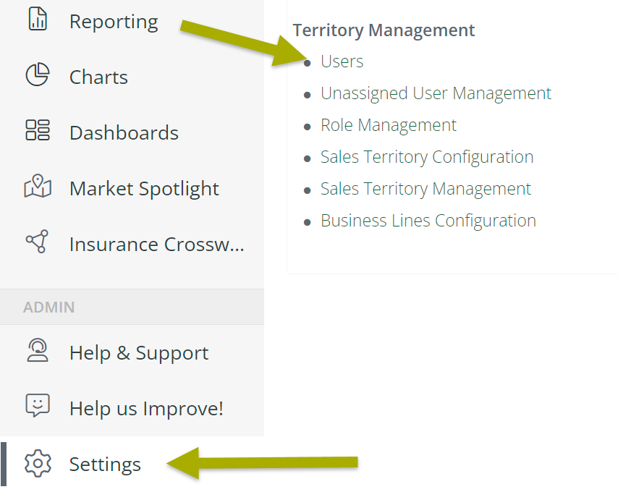The width and height of the screenshot is (618, 492).
Task: Open Unassigned User Management link
Action: point(436,94)
